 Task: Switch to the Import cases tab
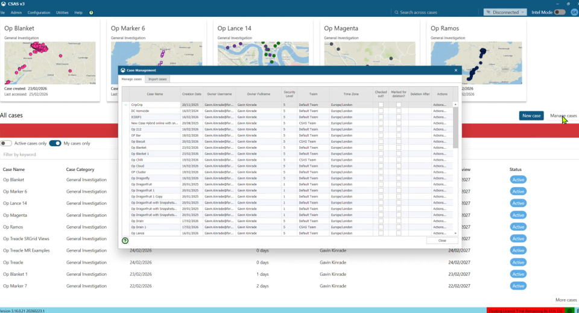[159, 79]
